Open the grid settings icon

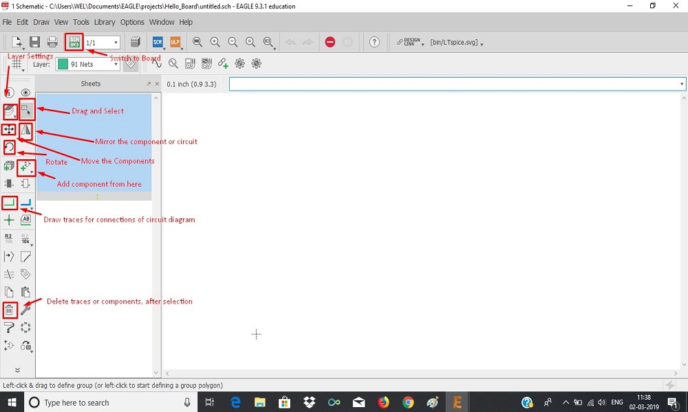tap(17, 65)
